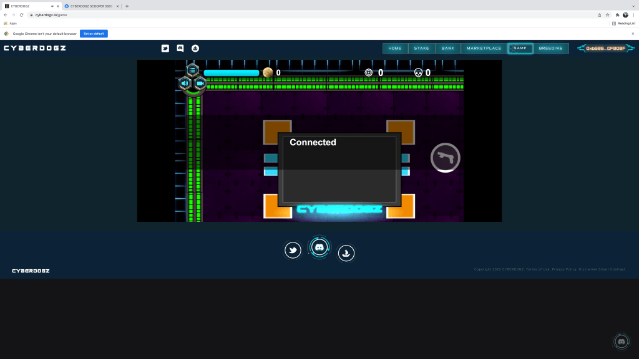The height and width of the screenshot is (359, 639).
Task: Click the cyan health bar in game
Action: [x=231, y=73]
